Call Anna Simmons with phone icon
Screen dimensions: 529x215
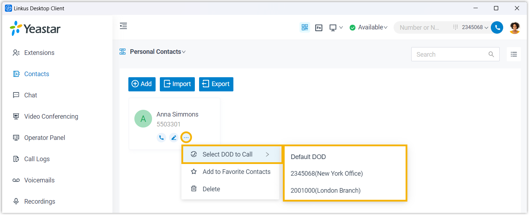tap(161, 137)
